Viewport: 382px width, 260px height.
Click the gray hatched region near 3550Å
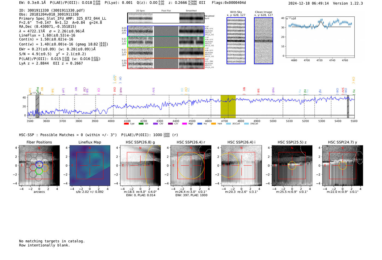point(37,106)
